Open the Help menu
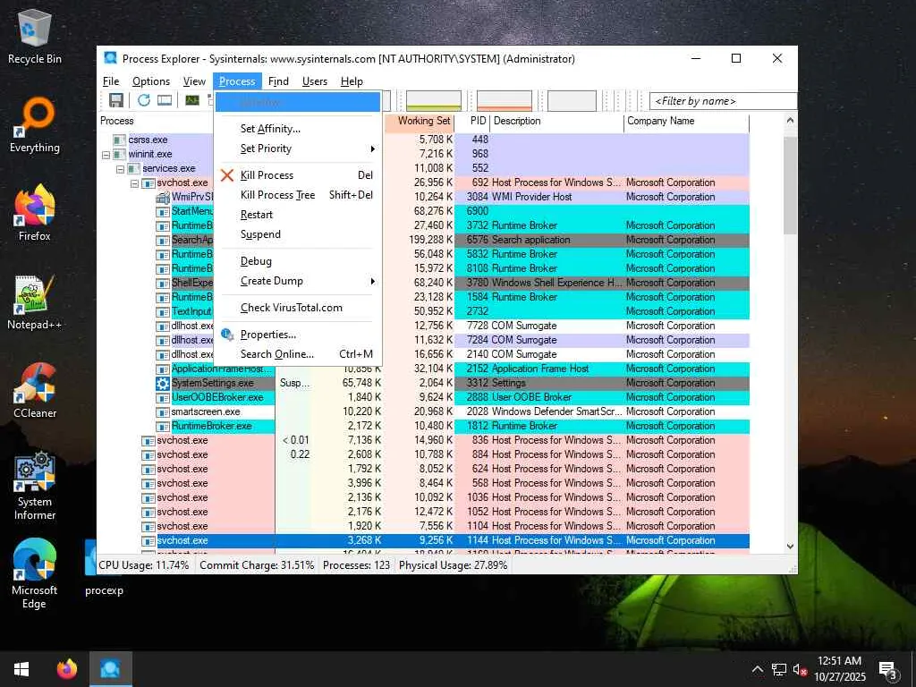Viewport: 916px width, 687px height. (x=352, y=81)
